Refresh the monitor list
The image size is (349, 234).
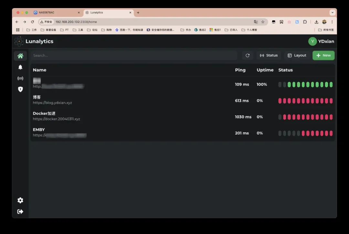[x=248, y=56]
